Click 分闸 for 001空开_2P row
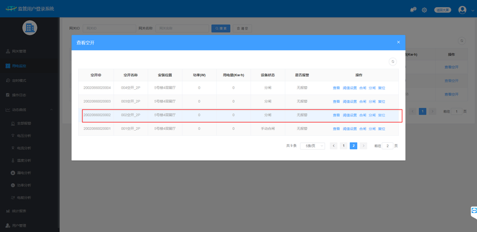 [x=372, y=128]
